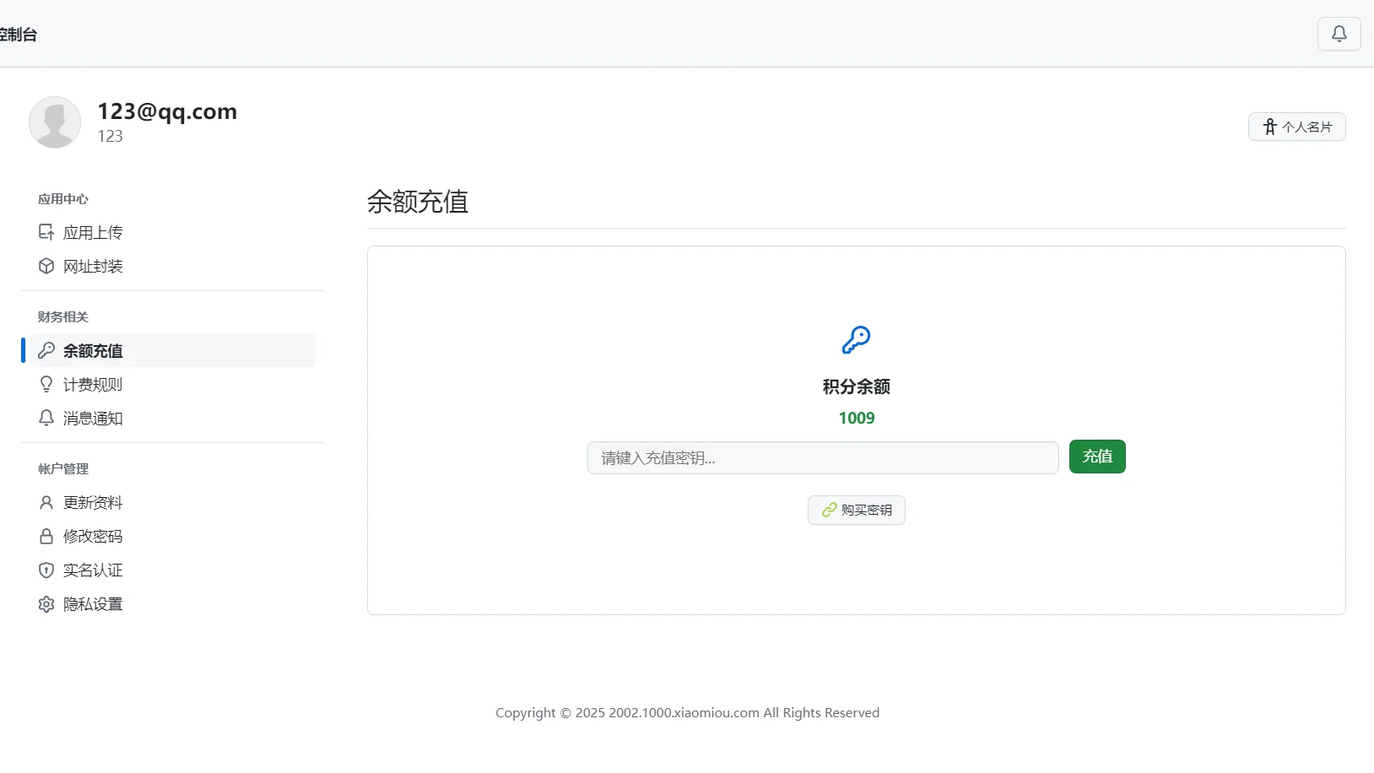Viewport: 1374px width, 773px height.
Task: Click the 应用上传 upload icon
Action: click(46, 232)
